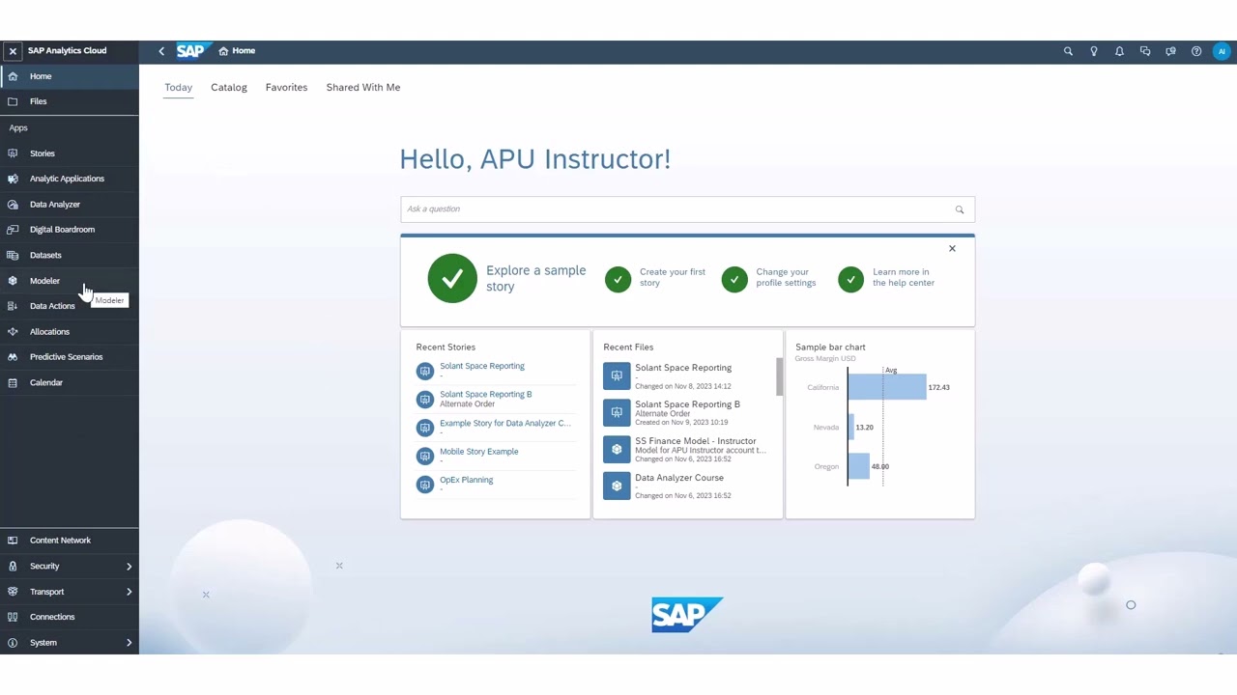Click California bar in sample chart
1237x695 pixels.
[x=887, y=387]
